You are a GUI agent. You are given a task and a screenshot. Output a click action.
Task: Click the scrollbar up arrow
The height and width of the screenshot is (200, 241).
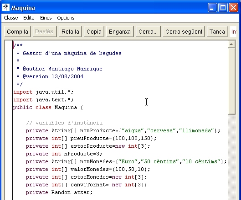click(231, 45)
